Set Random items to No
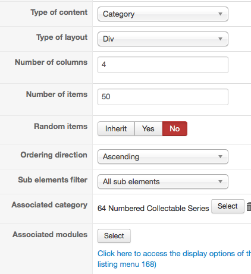Image resolution: width=251 pixels, height=274 pixels. (175, 128)
